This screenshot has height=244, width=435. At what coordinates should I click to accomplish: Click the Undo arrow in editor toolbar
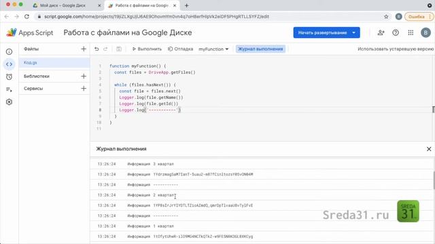tap(97, 49)
